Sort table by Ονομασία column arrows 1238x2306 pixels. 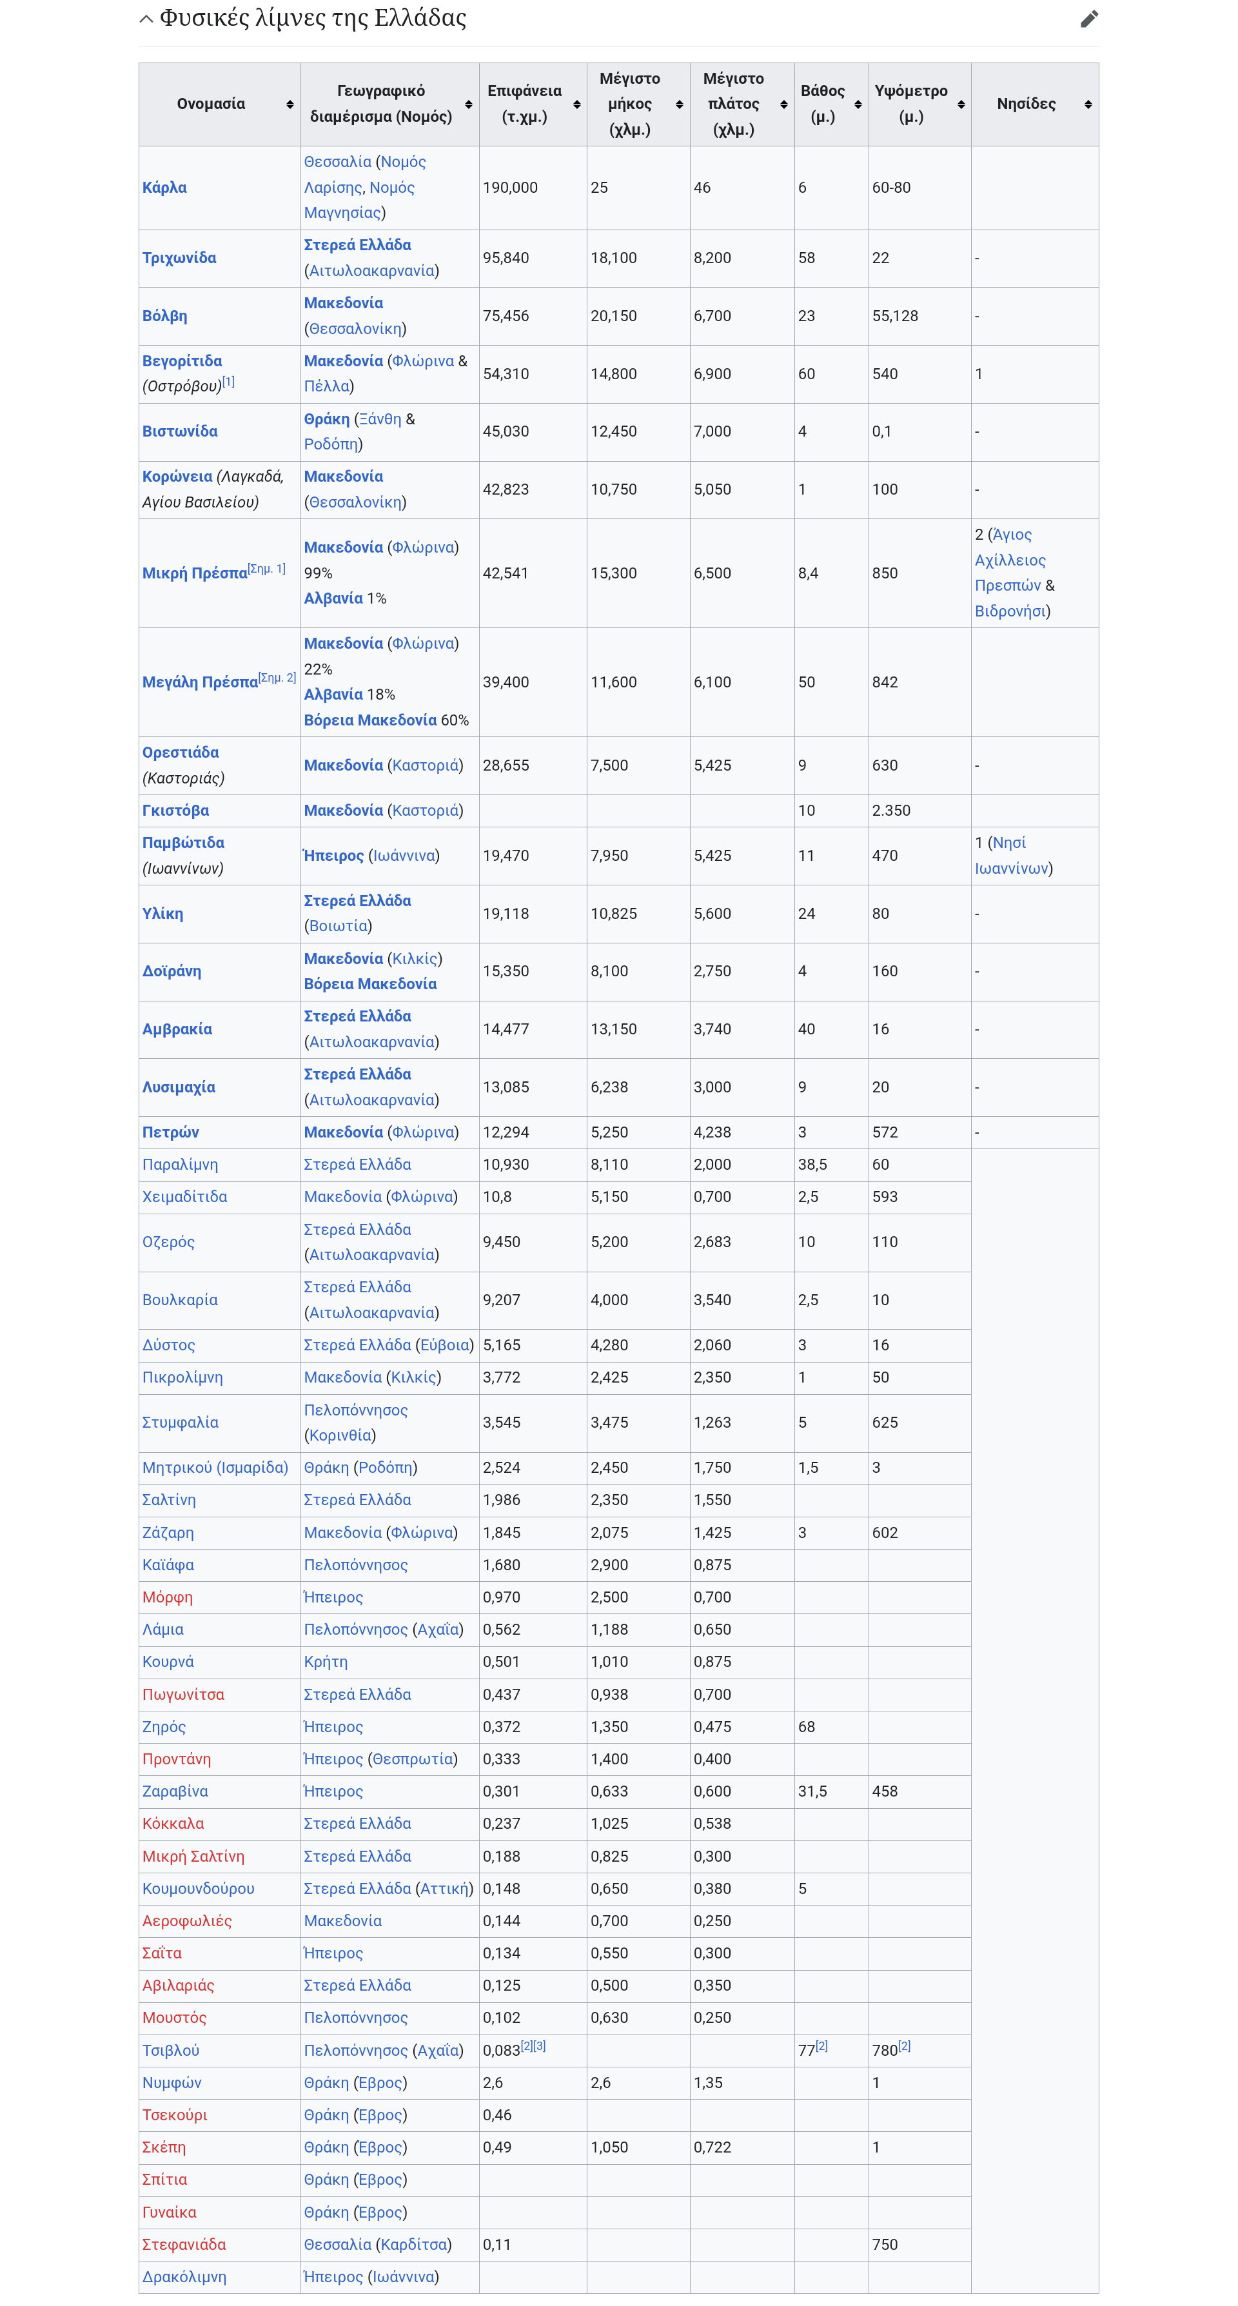pos(289,104)
